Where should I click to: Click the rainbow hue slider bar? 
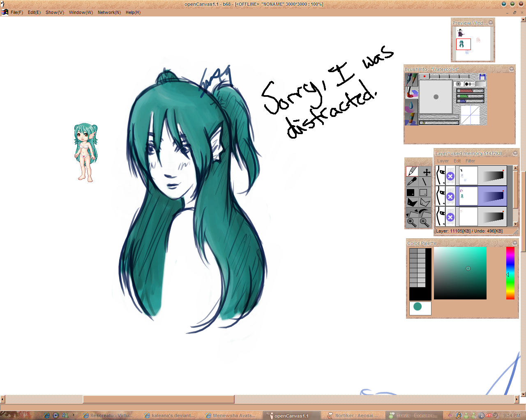(x=510, y=273)
